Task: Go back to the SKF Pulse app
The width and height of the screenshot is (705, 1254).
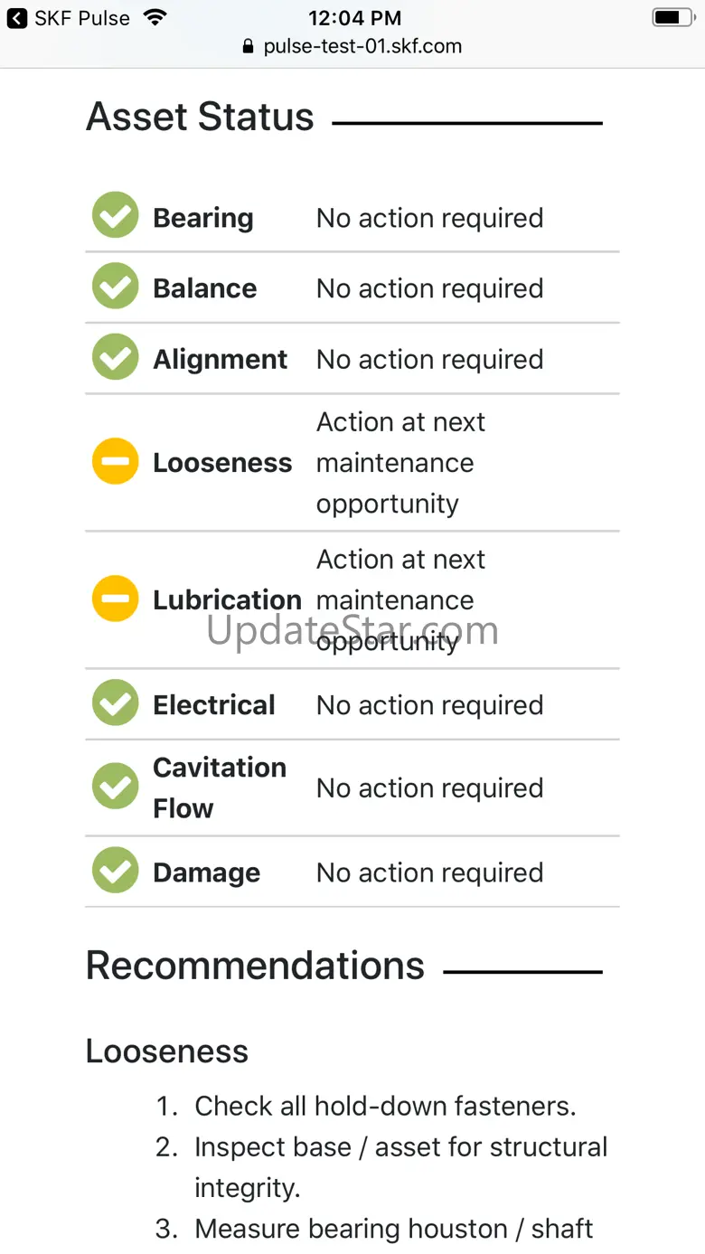Action: [x=69, y=17]
